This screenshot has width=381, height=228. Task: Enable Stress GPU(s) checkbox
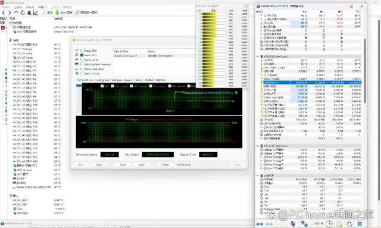(82, 73)
